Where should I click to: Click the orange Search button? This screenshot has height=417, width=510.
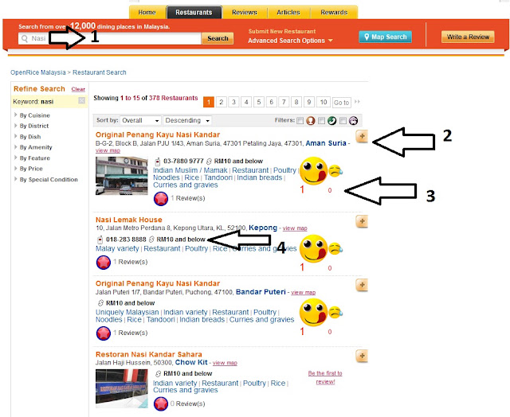(x=218, y=38)
